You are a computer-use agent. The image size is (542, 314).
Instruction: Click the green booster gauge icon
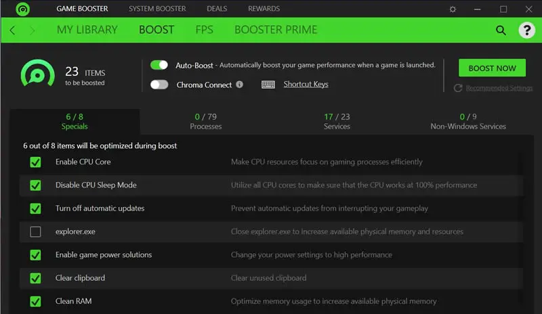click(38, 74)
